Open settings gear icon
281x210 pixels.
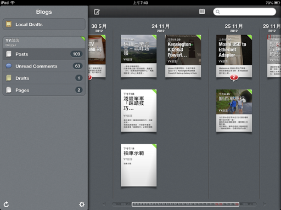tap(82, 205)
